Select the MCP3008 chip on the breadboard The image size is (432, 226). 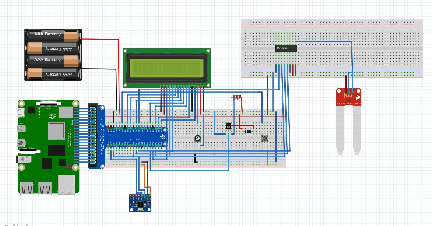pos(286,48)
